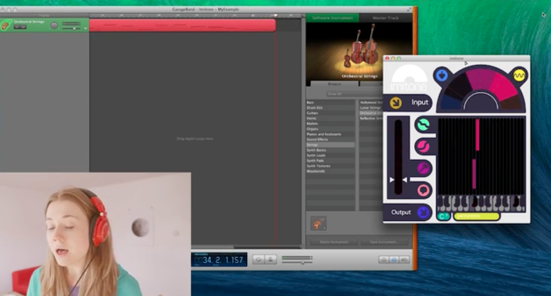551x296 pixels.
Task: Click the Save Instrument button
Action: pyautogui.click(x=384, y=242)
